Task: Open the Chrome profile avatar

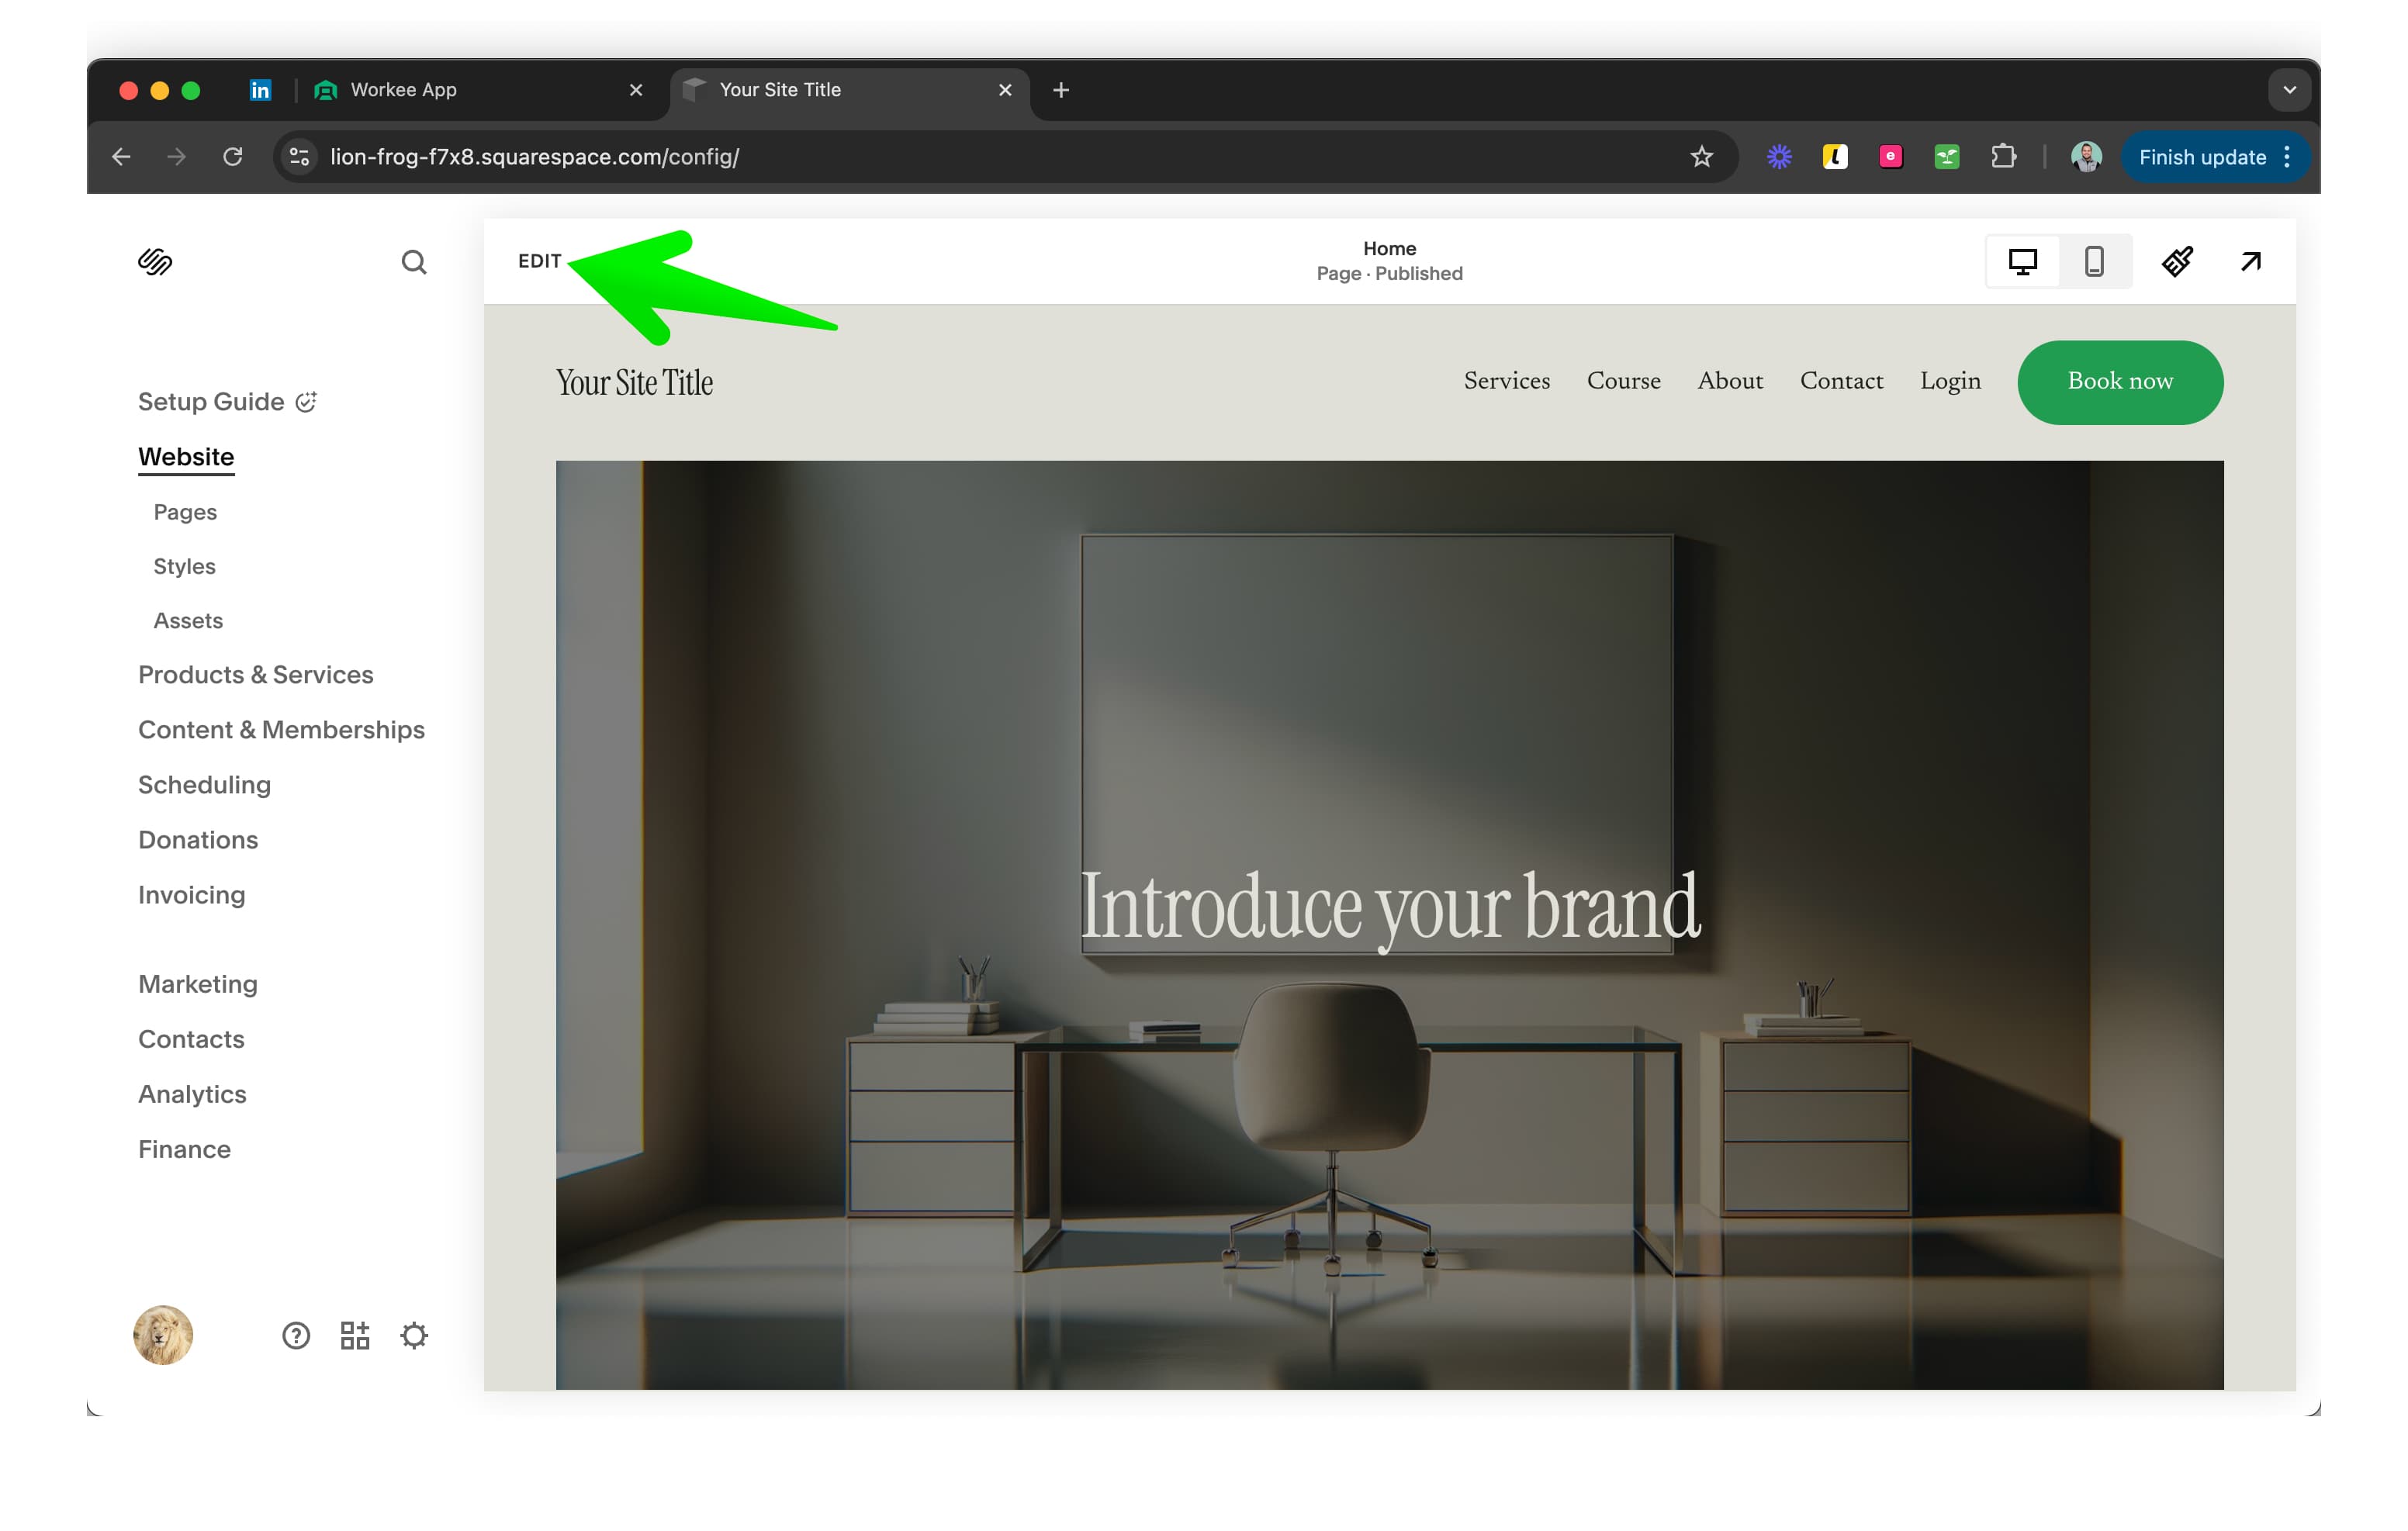Action: [x=2086, y=157]
